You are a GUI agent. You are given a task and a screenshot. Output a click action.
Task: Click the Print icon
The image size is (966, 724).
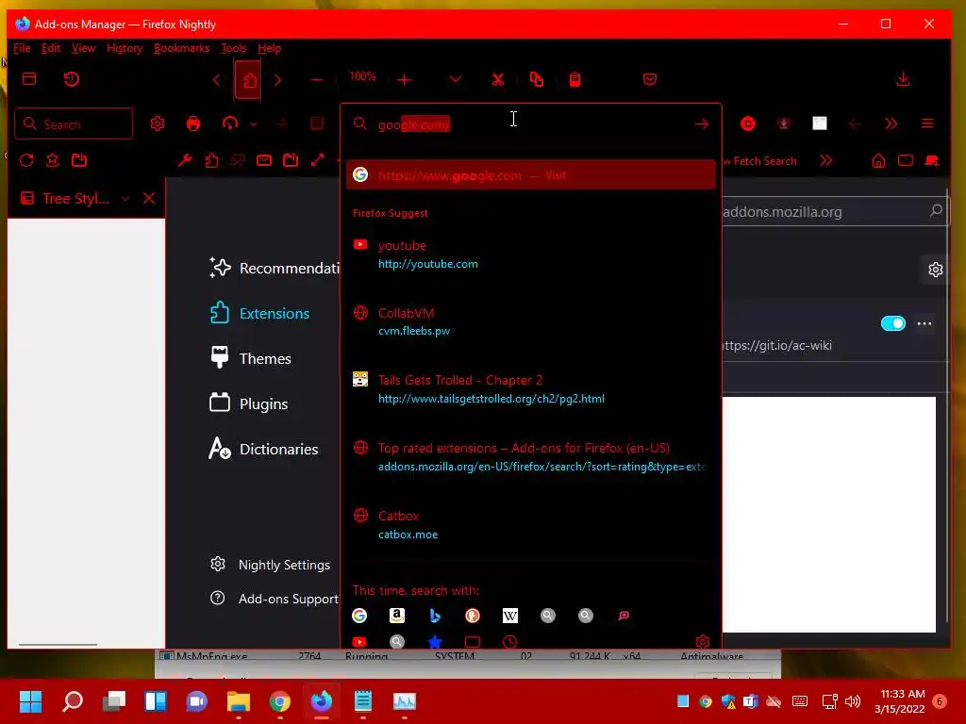[x=192, y=123]
